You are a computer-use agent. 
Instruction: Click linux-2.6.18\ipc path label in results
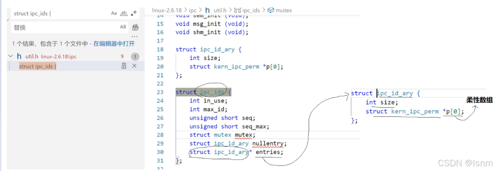tap(59, 57)
